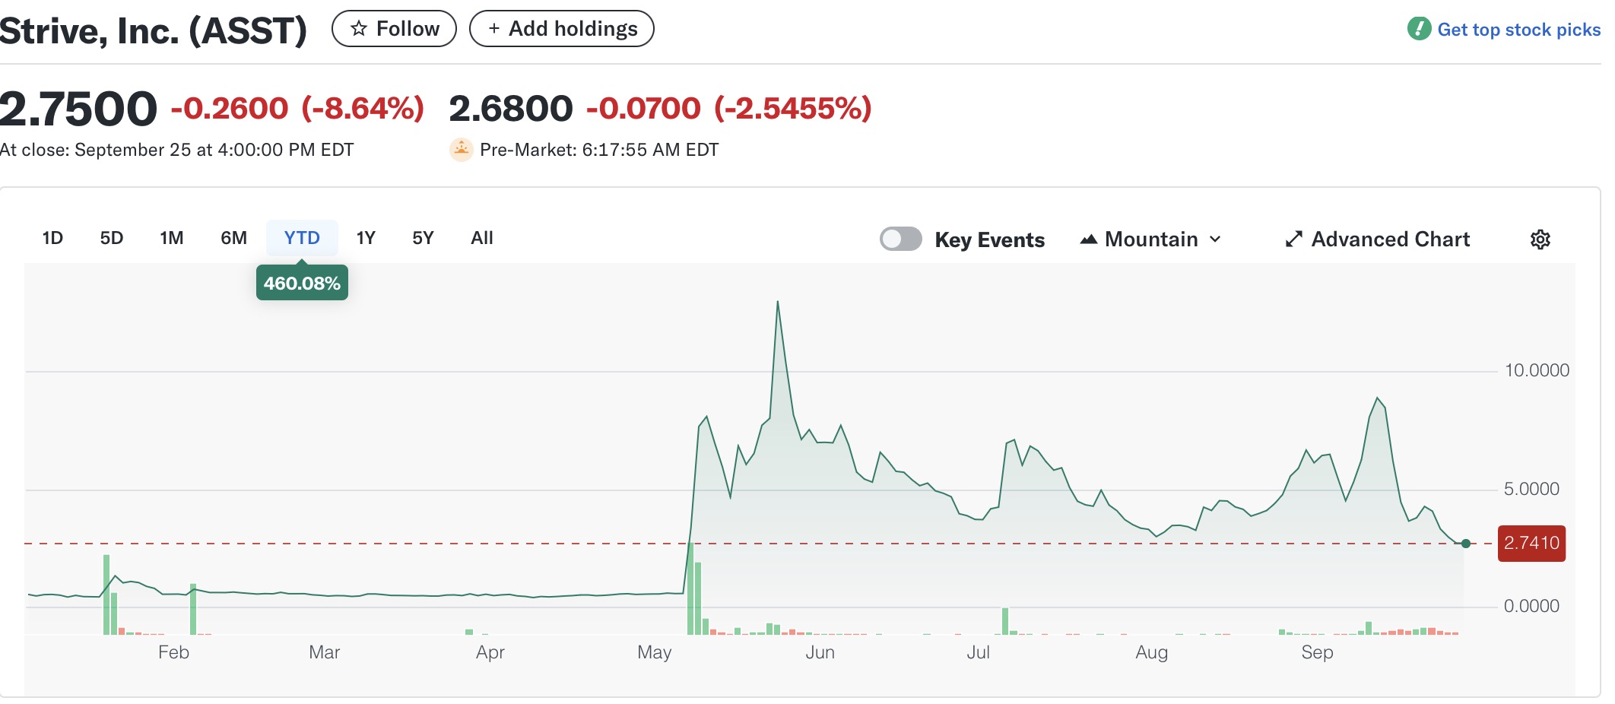Click the 460.08% YTD return badge
Image resolution: width=1615 pixels, height=704 pixels.
[302, 283]
